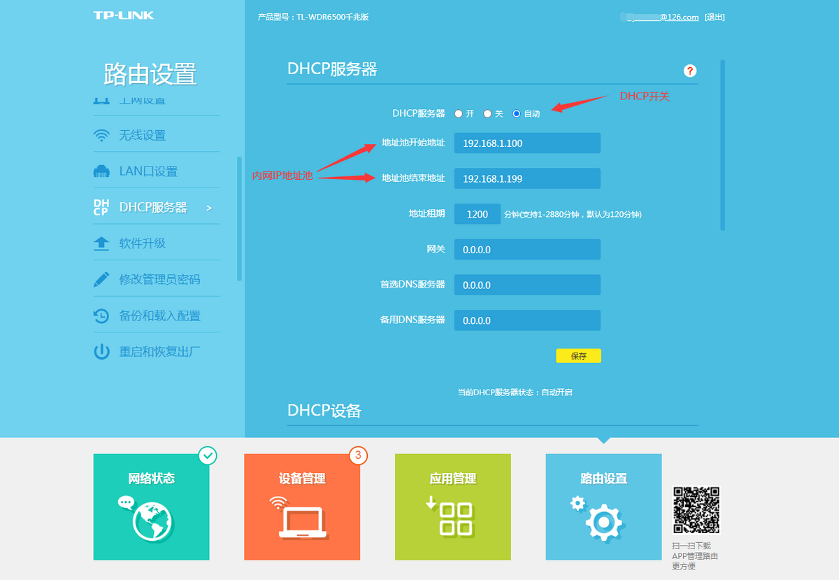Select the DHCP server 开 radio button
Image resolution: width=839 pixels, height=580 pixels.
point(459,113)
